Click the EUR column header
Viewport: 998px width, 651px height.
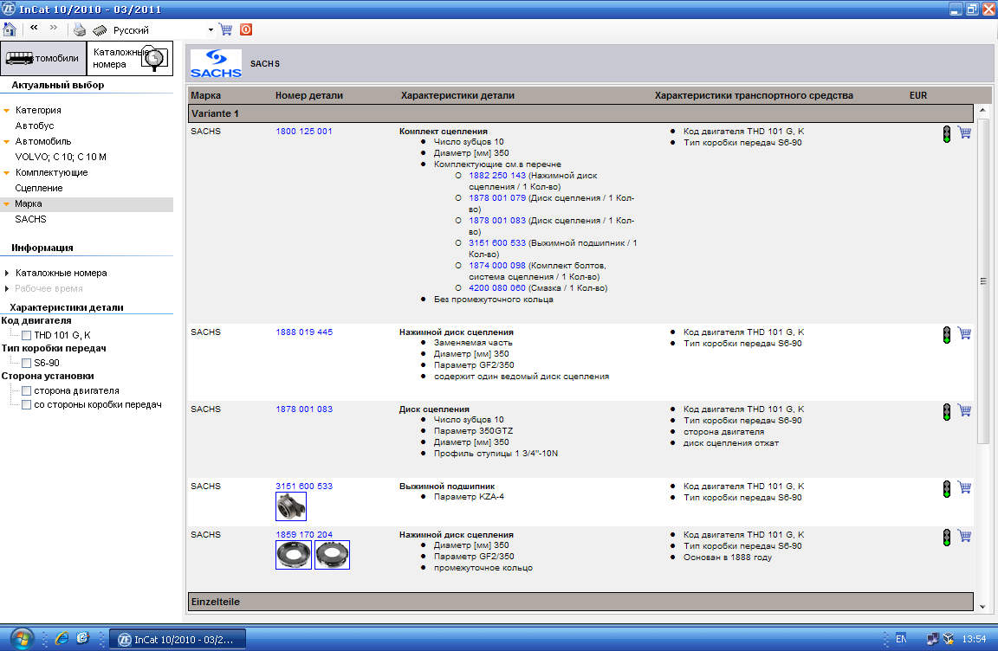(x=917, y=96)
